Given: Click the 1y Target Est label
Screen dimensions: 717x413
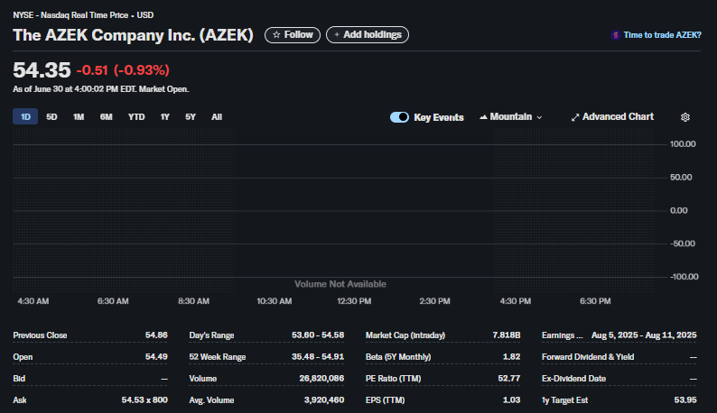Looking at the screenshot, I should (x=564, y=400).
